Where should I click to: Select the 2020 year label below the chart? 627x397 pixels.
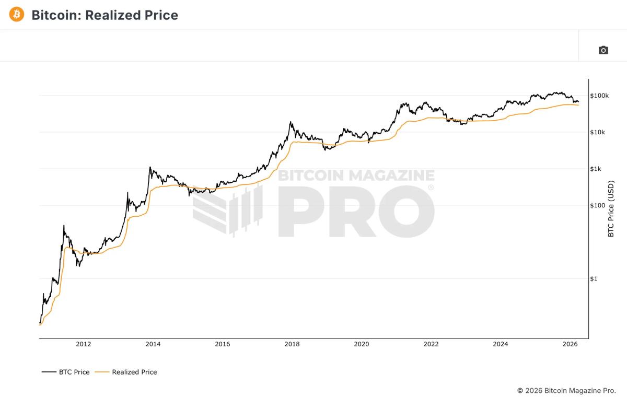(x=362, y=344)
